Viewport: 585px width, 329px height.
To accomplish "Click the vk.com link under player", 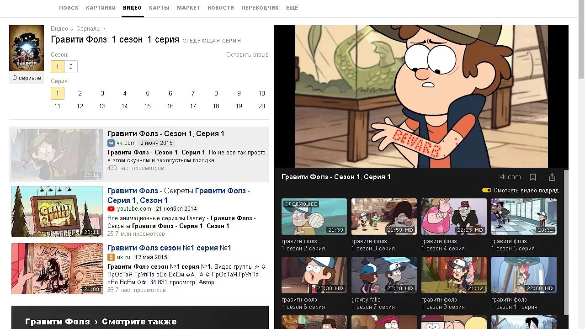I will coord(510,177).
